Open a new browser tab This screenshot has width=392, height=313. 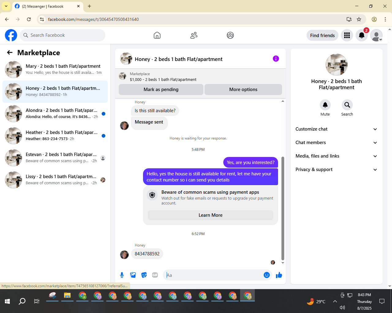89,6
